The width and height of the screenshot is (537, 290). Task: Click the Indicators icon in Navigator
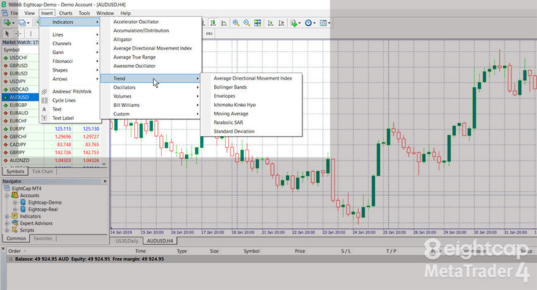click(15, 216)
